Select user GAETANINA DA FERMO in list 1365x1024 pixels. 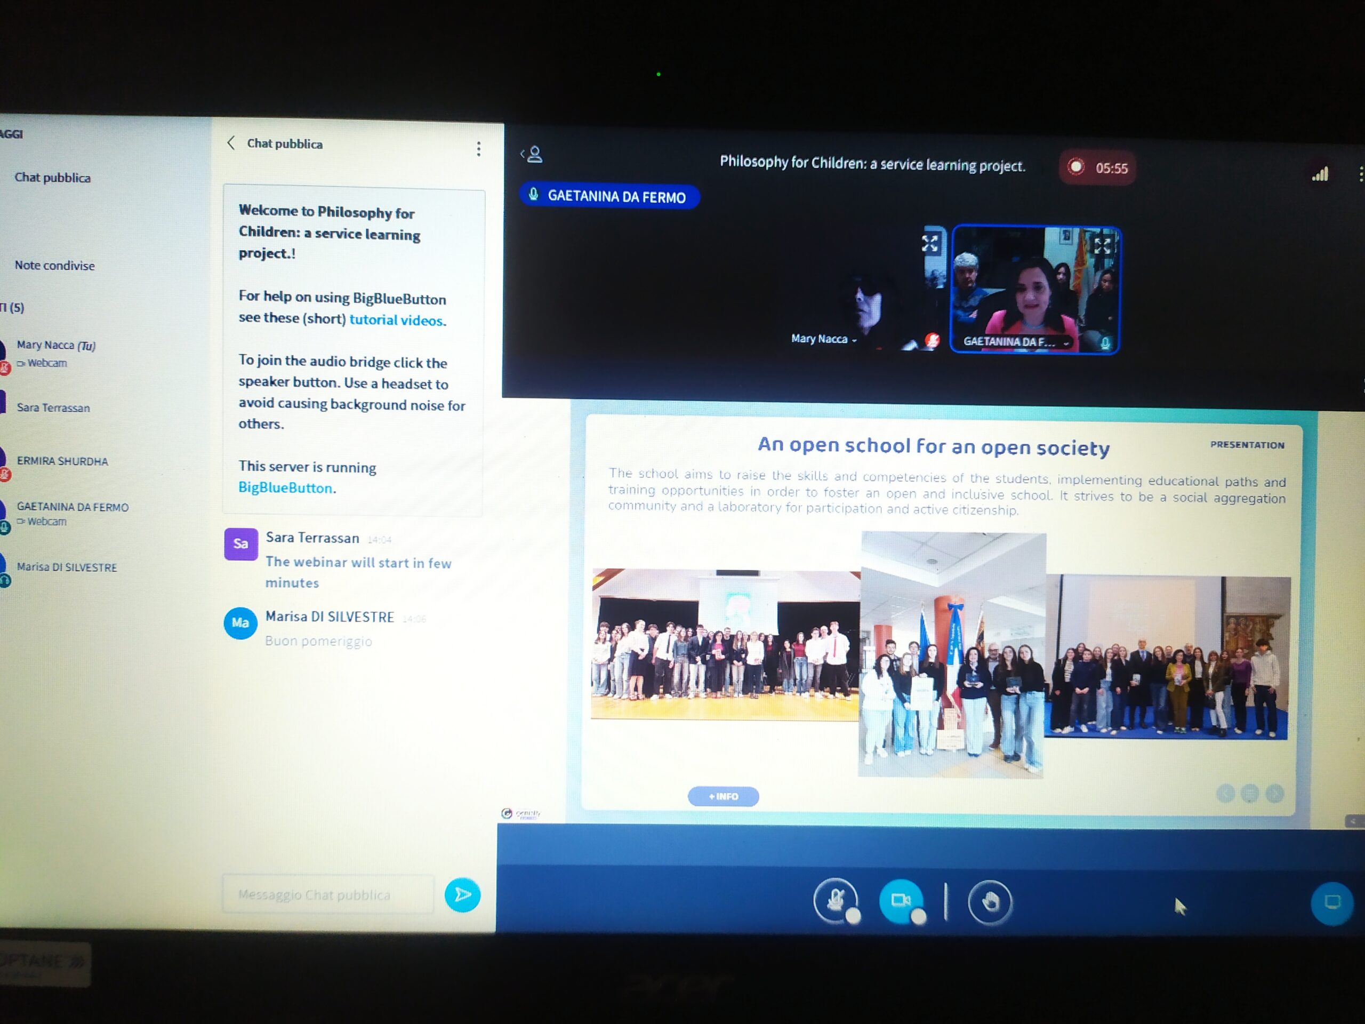point(72,513)
